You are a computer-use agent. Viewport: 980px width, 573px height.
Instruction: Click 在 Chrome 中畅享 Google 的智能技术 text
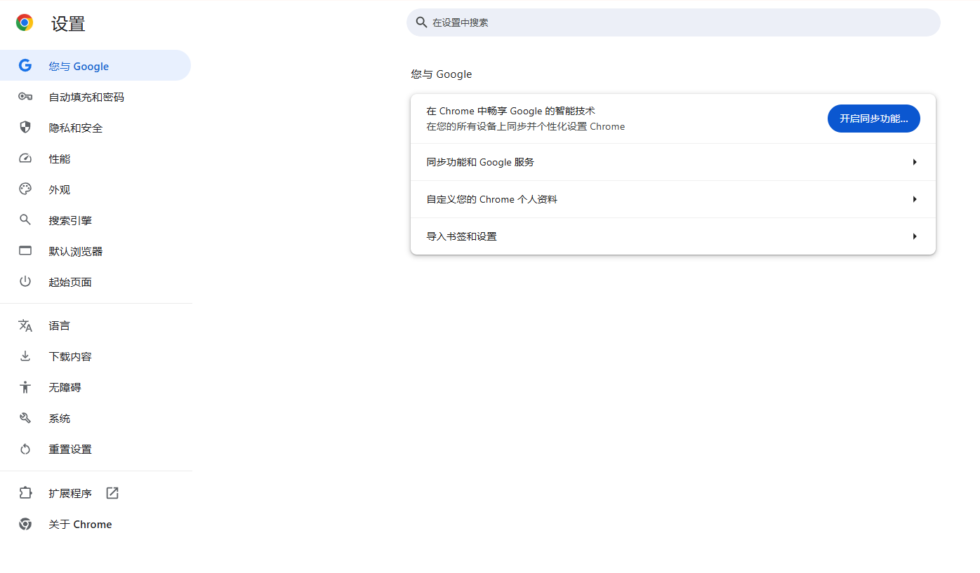click(x=510, y=111)
